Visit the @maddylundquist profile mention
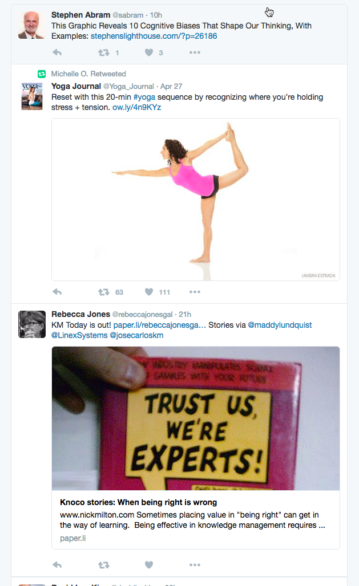Screen dimensions: 359x586 point(280,325)
